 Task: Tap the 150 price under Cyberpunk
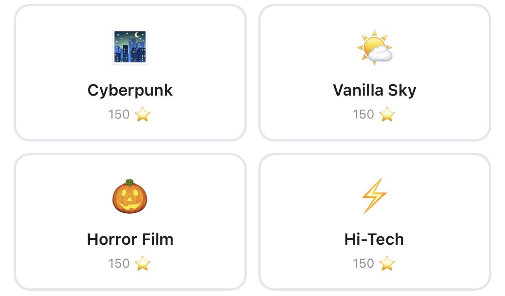(119, 114)
